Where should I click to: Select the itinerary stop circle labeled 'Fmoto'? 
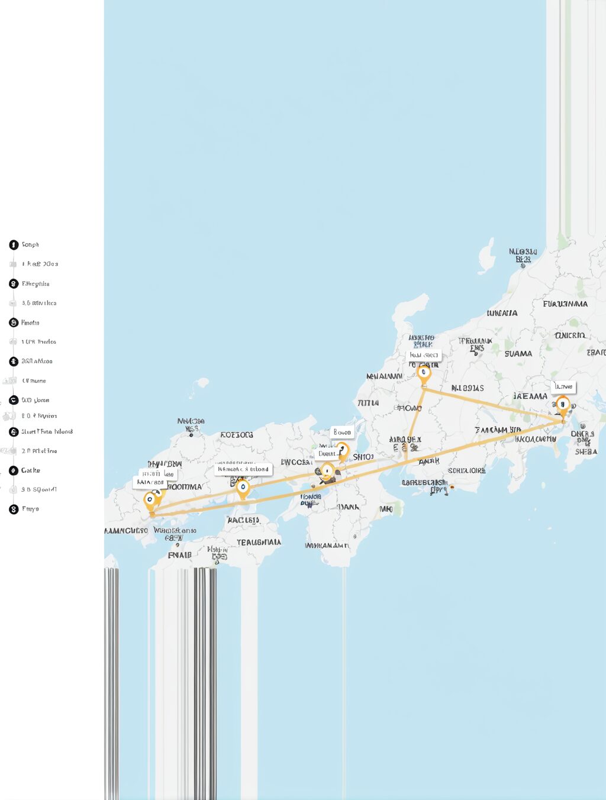pyautogui.click(x=14, y=322)
